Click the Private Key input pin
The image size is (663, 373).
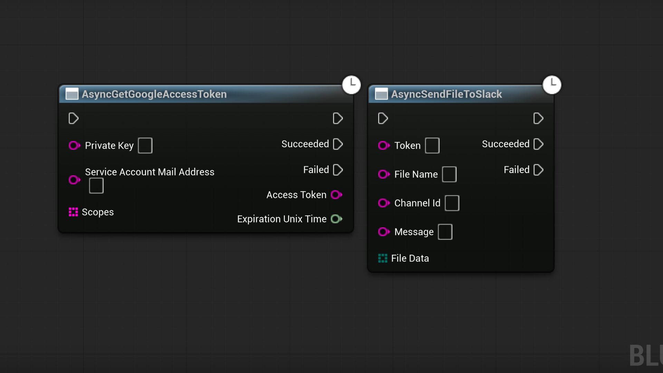click(74, 145)
